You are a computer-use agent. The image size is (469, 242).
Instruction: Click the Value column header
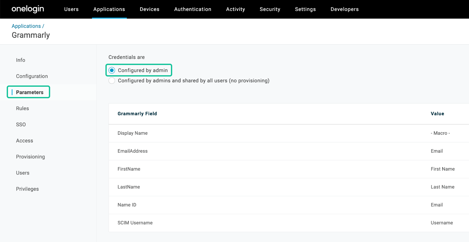click(437, 114)
